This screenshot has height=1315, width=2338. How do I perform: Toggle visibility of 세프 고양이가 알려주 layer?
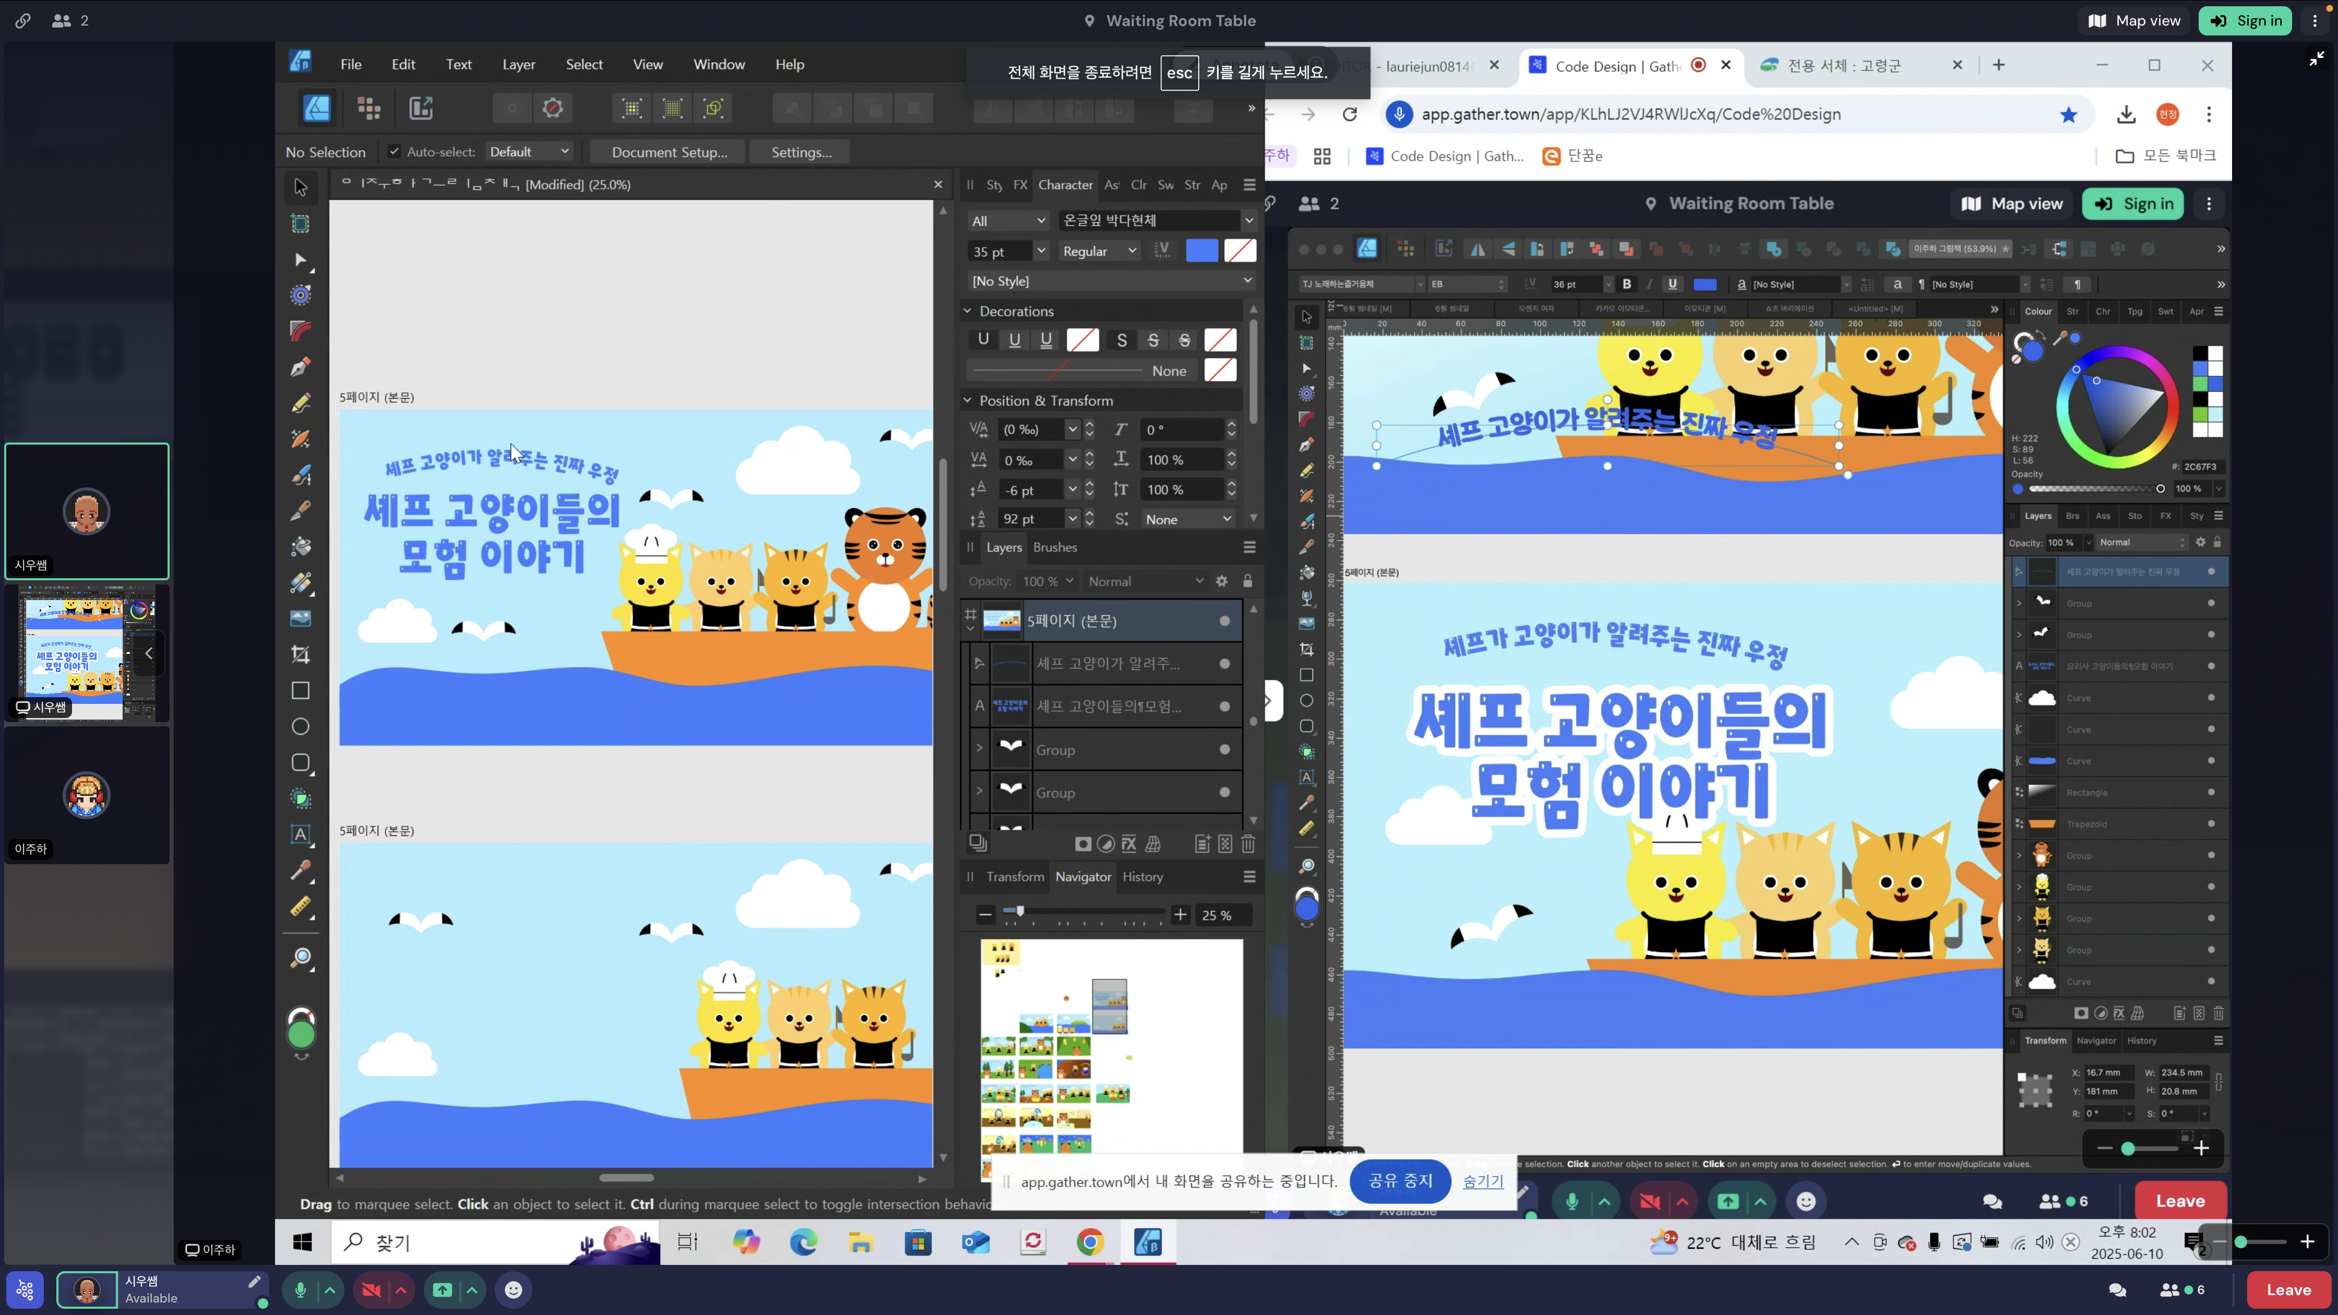click(x=1224, y=663)
